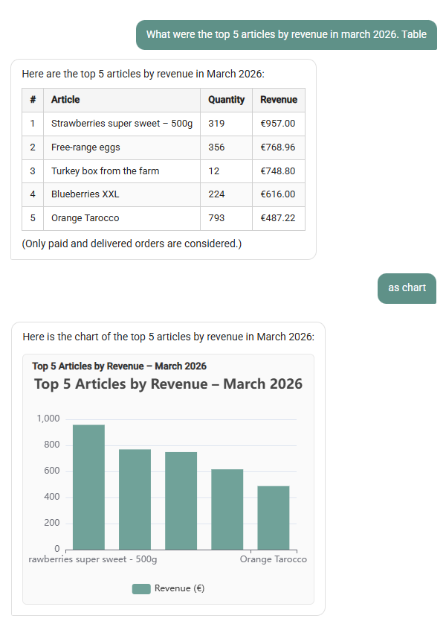
Task: Click the quantity value 319
Action: [216, 124]
